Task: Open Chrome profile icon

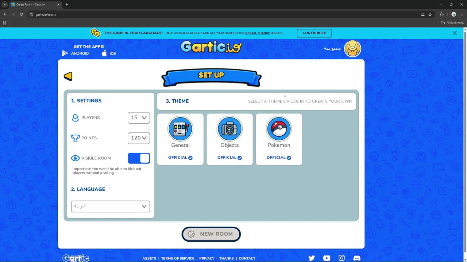Action: 454,15
